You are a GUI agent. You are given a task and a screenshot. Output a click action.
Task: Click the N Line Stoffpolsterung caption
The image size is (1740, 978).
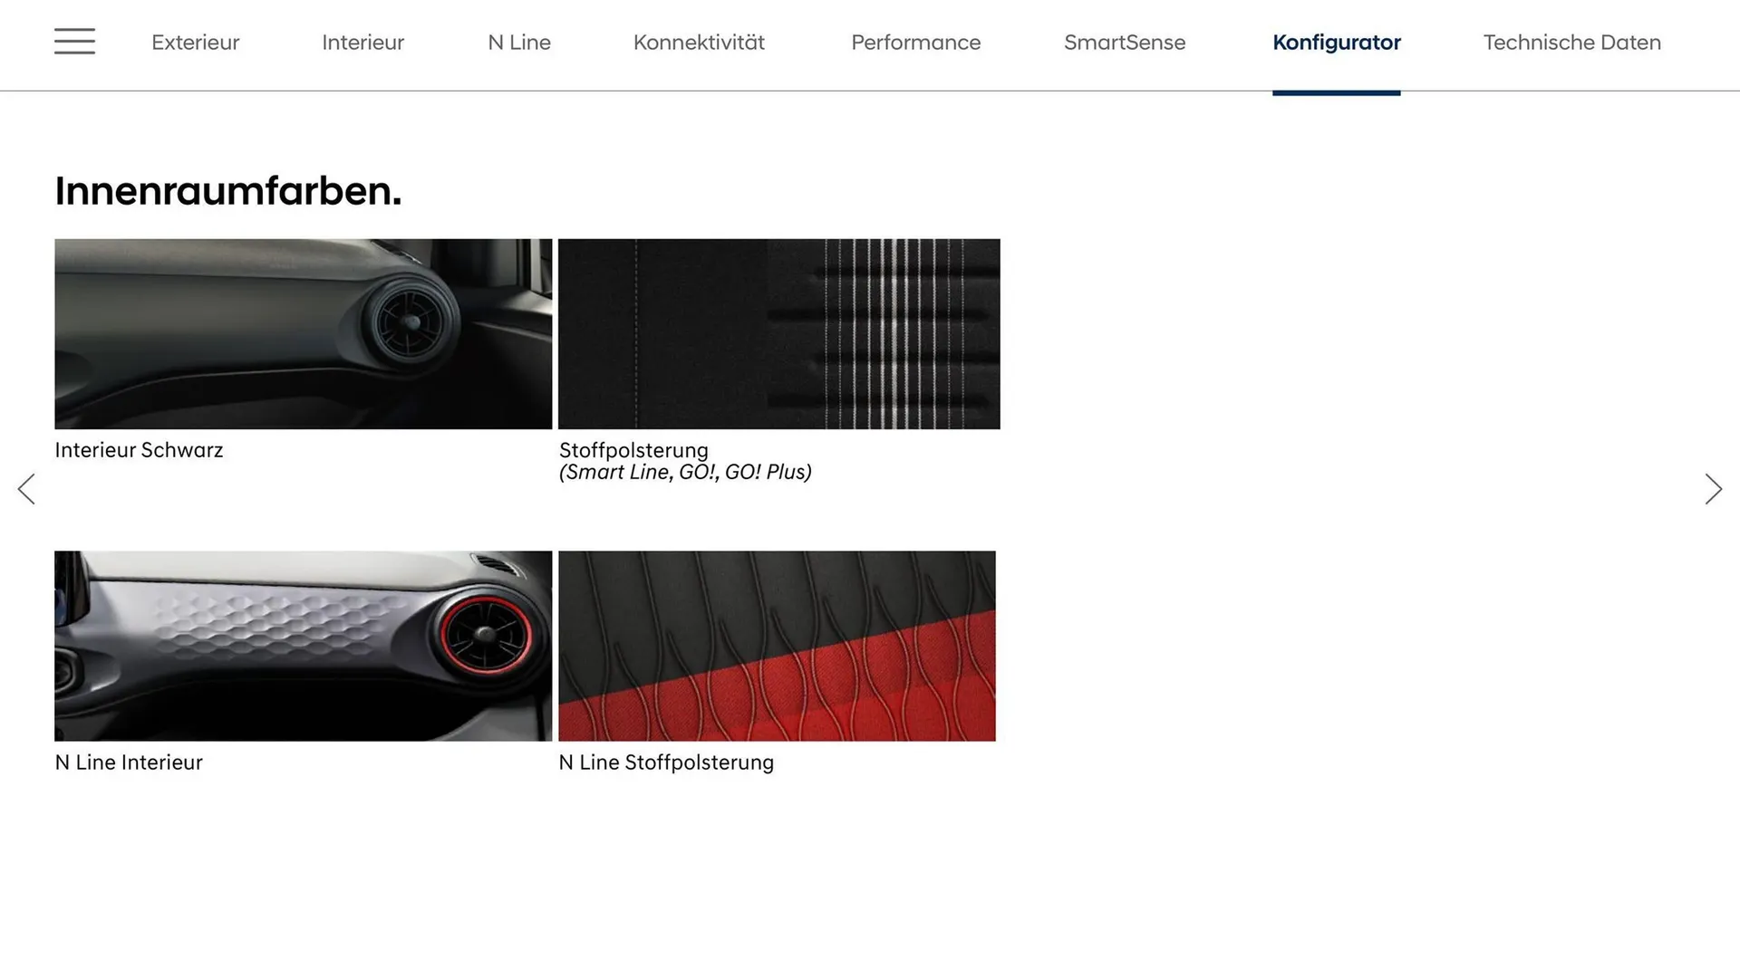666,762
